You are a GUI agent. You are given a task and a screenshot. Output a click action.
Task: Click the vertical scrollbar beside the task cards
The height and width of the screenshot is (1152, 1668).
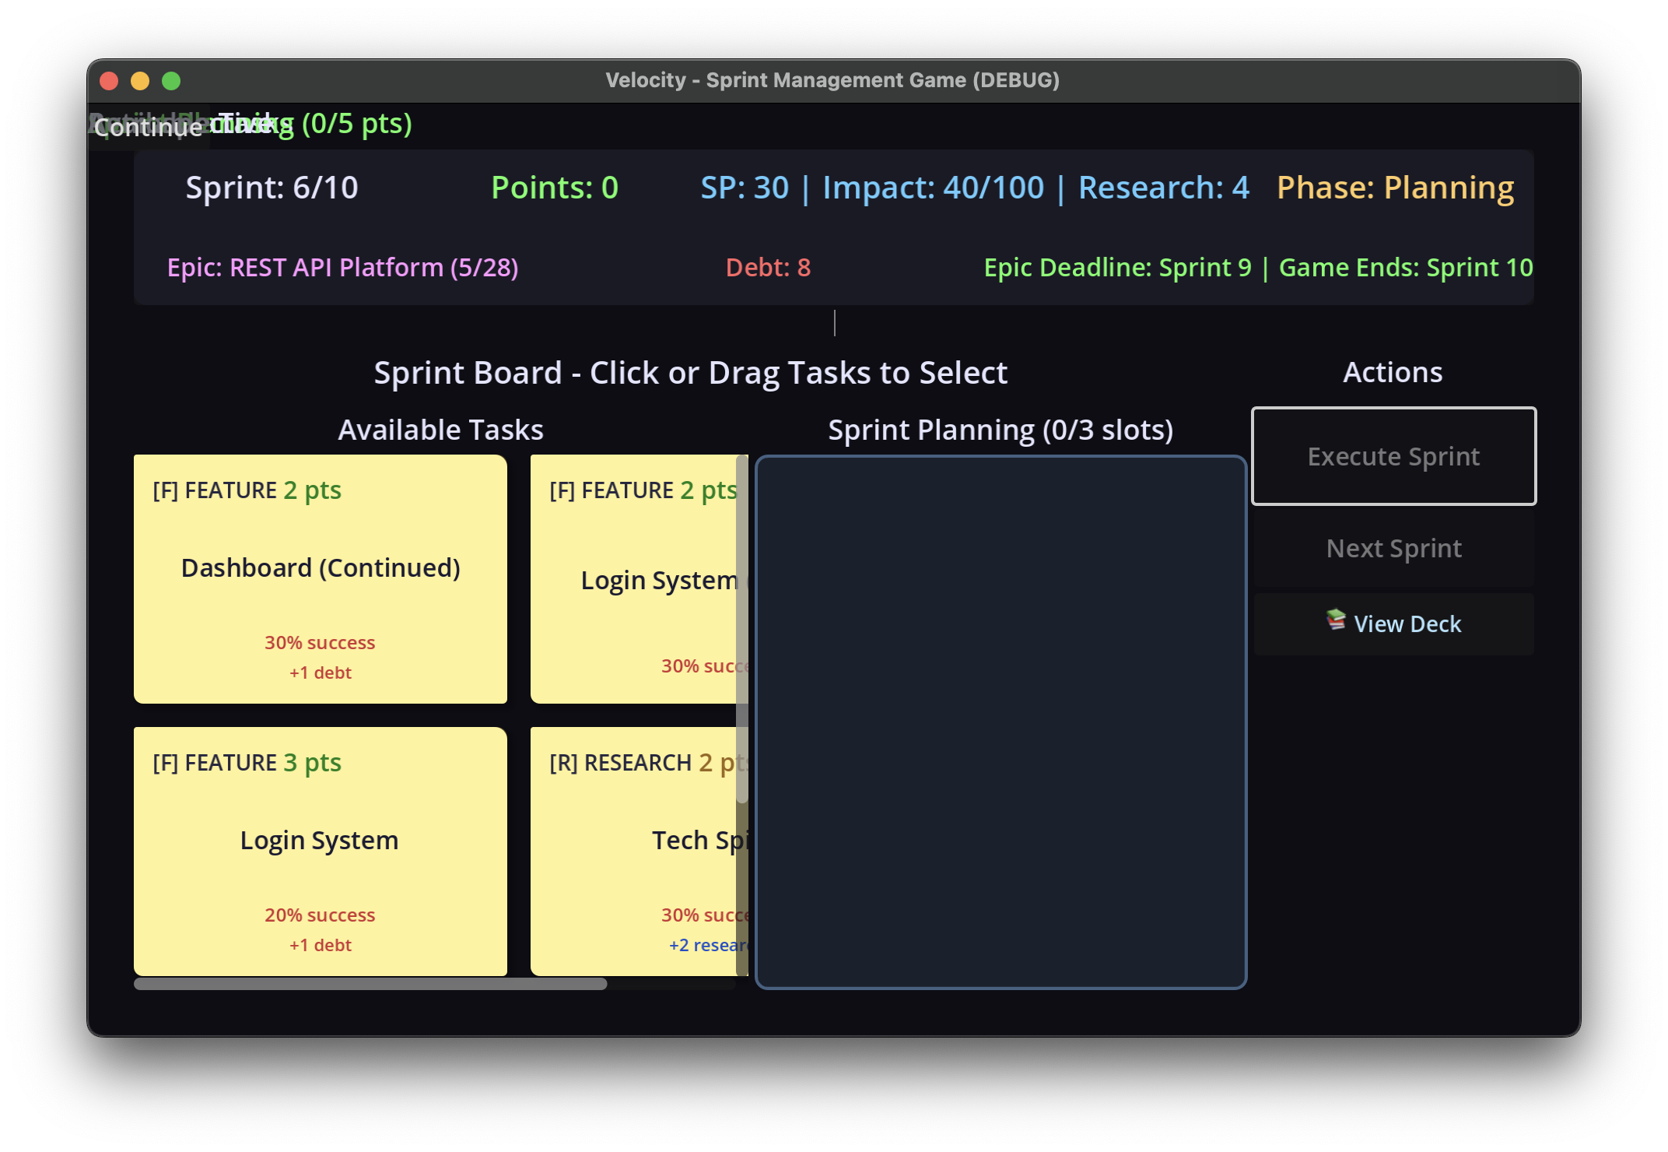(741, 630)
